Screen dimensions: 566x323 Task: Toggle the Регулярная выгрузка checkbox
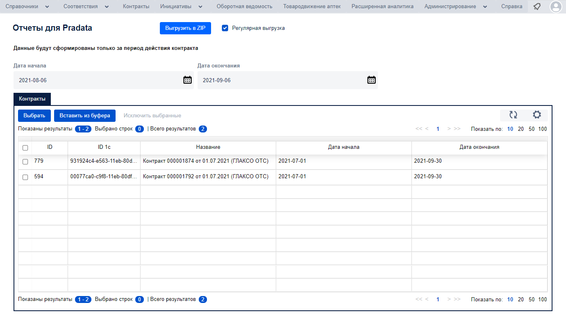click(225, 28)
